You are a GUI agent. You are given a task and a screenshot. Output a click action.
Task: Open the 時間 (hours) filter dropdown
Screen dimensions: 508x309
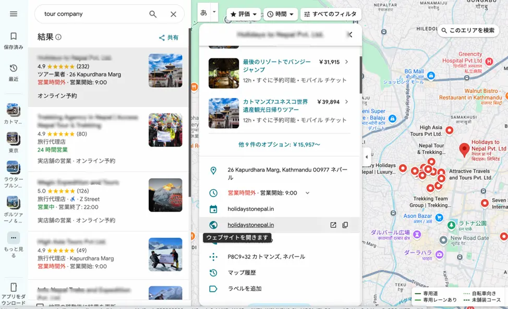pyautogui.click(x=280, y=14)
